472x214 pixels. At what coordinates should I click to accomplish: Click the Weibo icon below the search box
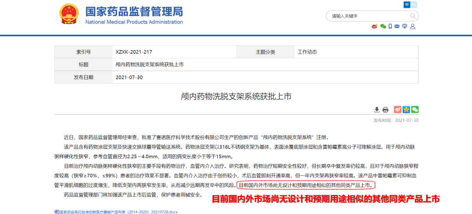[374, 27]
